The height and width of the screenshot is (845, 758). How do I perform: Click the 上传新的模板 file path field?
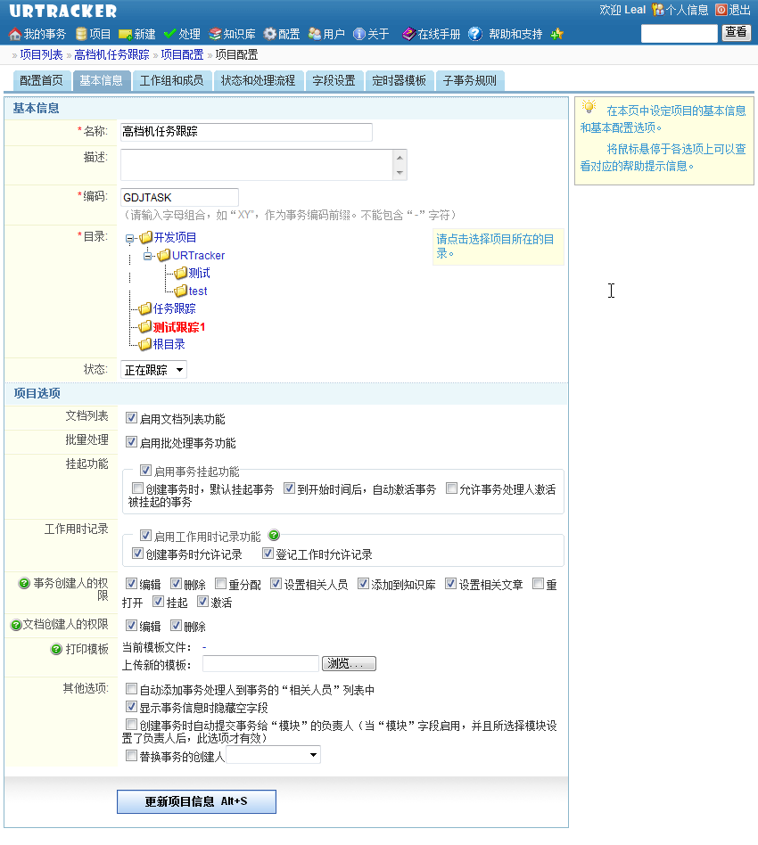[261, 663]
